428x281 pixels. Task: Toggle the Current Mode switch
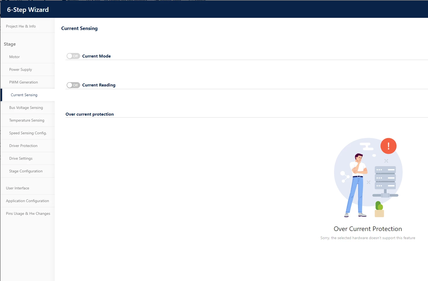[x=73, y=56]
